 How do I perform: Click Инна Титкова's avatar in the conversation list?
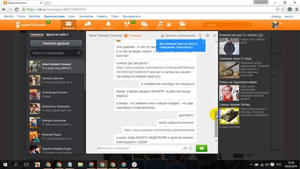click(35, 66)
